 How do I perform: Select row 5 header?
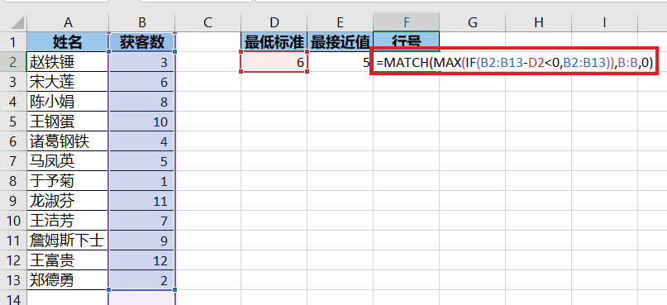pos(13,122)
